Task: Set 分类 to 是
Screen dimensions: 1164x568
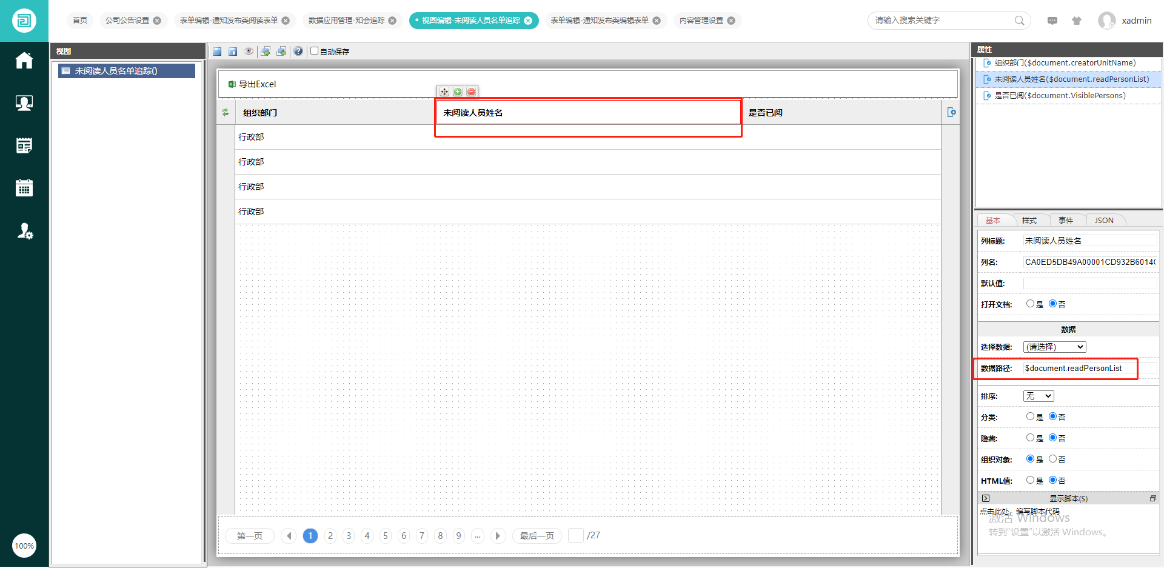Action: point(1030,416)
